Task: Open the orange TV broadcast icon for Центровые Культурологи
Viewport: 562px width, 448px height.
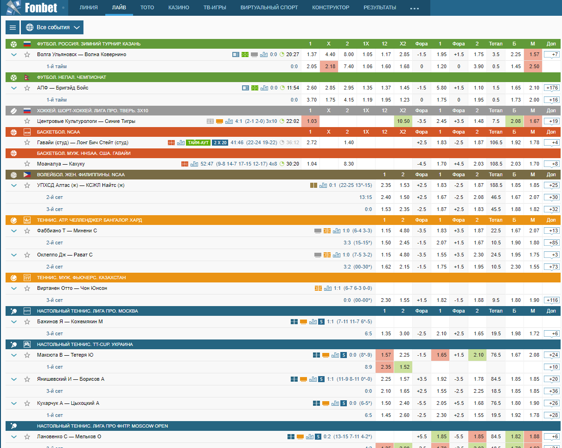Action: click(x=219, y=122)
